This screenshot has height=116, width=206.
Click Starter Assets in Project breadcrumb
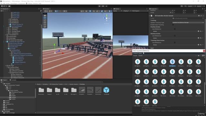point(73,84)
